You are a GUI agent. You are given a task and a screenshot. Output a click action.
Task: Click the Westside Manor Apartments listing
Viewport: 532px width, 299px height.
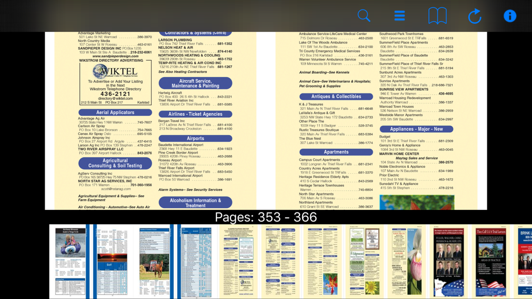[416, 117]
